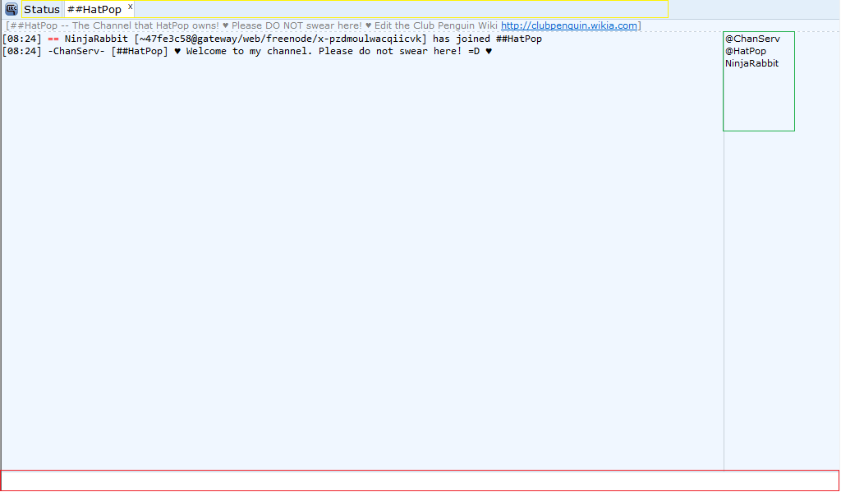The width and height of the screenshot is (841, 492).
Task: Close the ##HatPop tab
Action: click(130, 7)
